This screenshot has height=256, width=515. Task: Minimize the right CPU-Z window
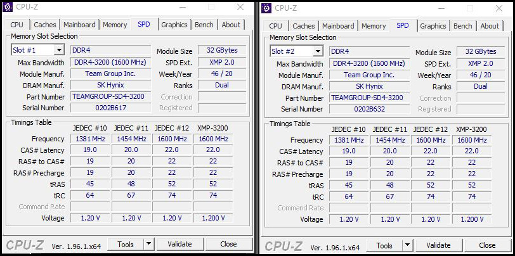pyautogui.click(x=441, y=8)
